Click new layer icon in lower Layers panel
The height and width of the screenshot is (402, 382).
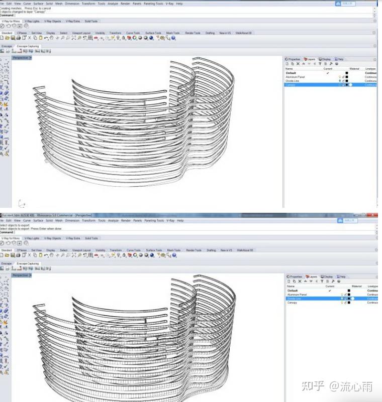[x=289, y=281]
